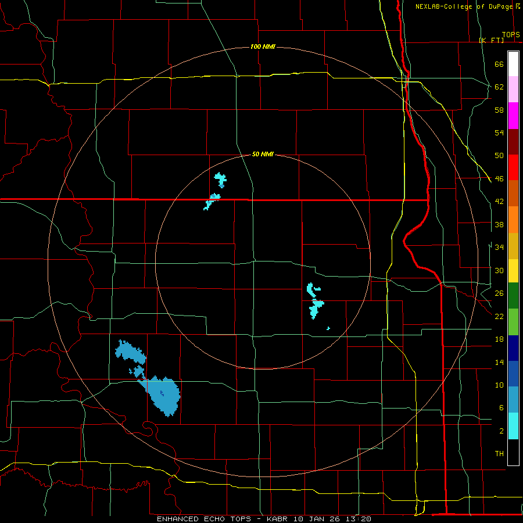Screen dimensions: 523x523
Task: Click the 50 NMI range ring label
Action: [263, 154]
